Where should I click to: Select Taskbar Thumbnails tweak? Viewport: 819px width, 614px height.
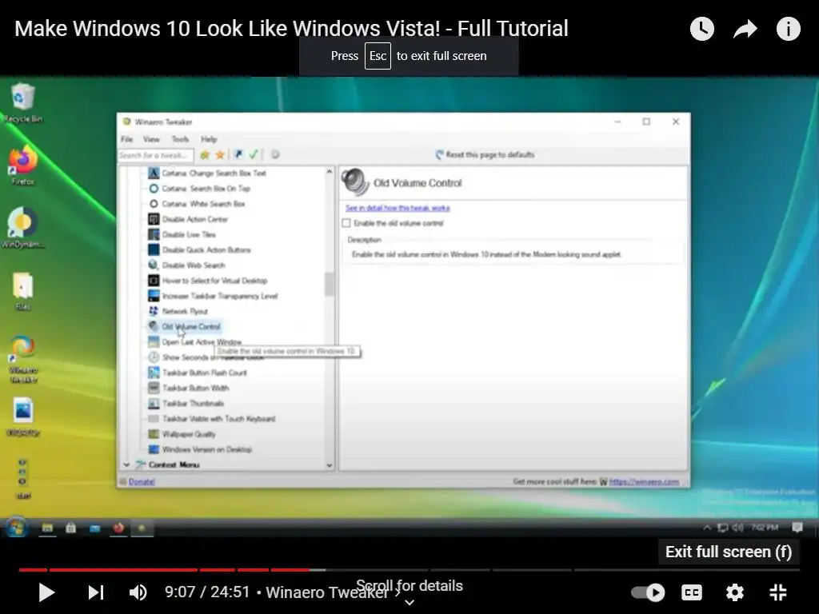[x=186, y=403]
